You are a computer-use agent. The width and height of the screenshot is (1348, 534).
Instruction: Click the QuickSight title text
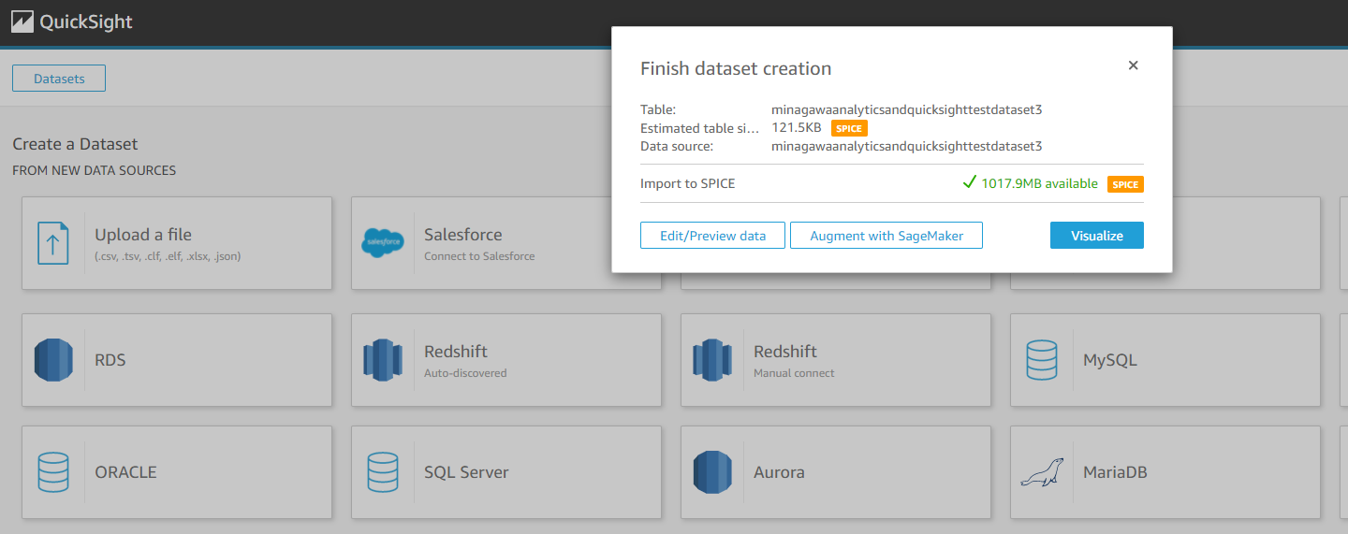coord(86,22)
